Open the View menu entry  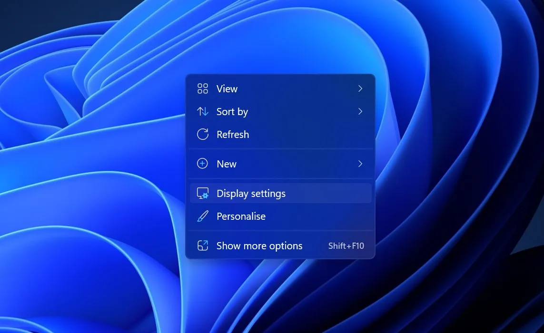pos(280,89)
